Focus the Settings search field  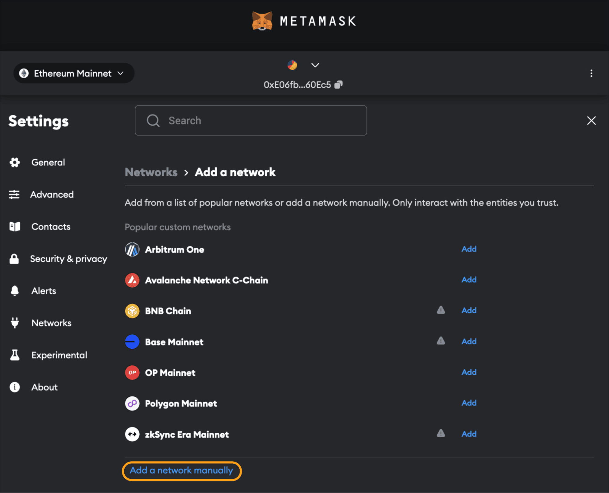click(x=251, y=121)
